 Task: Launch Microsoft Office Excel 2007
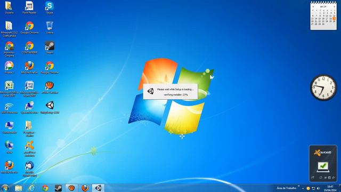(9, 89)
